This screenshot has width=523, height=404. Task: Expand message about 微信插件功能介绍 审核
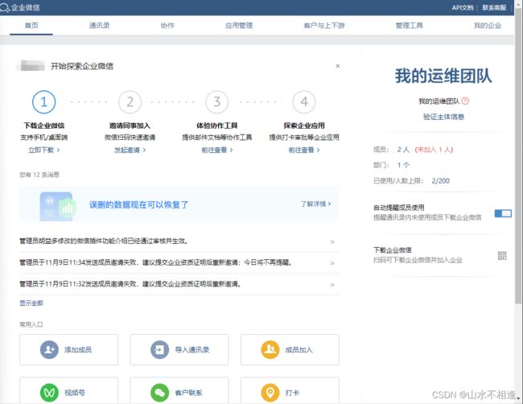(x=332, y=241)
